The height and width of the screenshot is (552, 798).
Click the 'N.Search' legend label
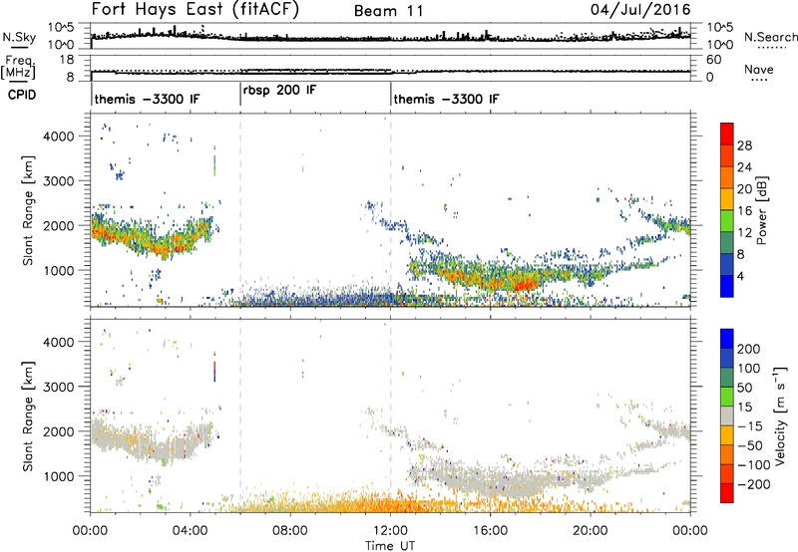(x=770, y=37)
